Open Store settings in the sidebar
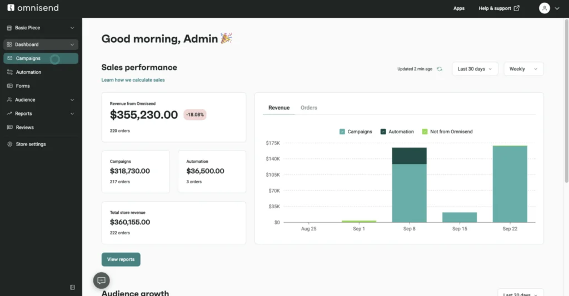569x296 pixels. click(41, 144)
